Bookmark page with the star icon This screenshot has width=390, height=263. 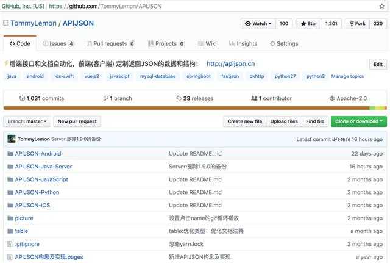382,6
